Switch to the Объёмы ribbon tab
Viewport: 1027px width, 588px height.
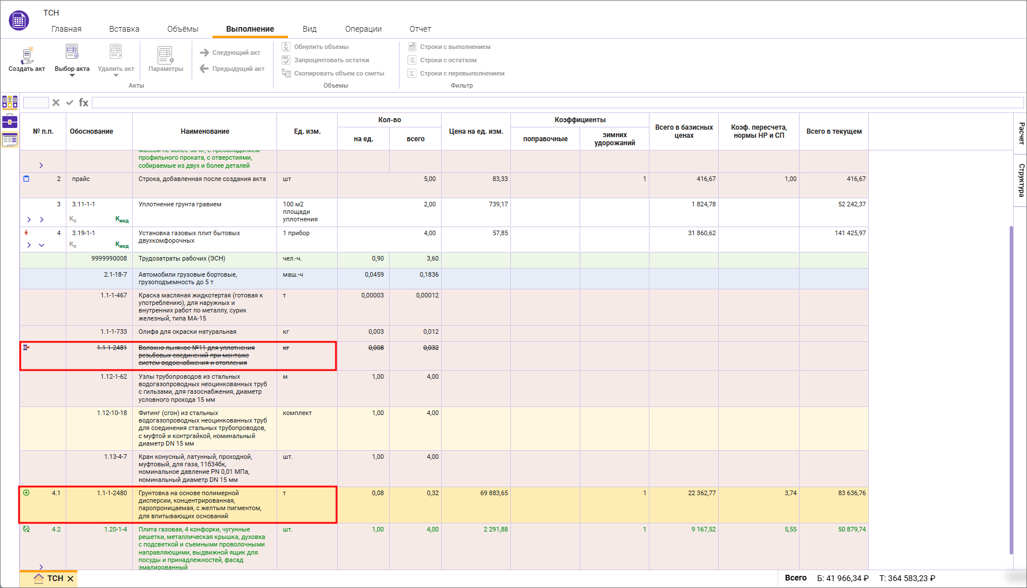pos(182,29)
